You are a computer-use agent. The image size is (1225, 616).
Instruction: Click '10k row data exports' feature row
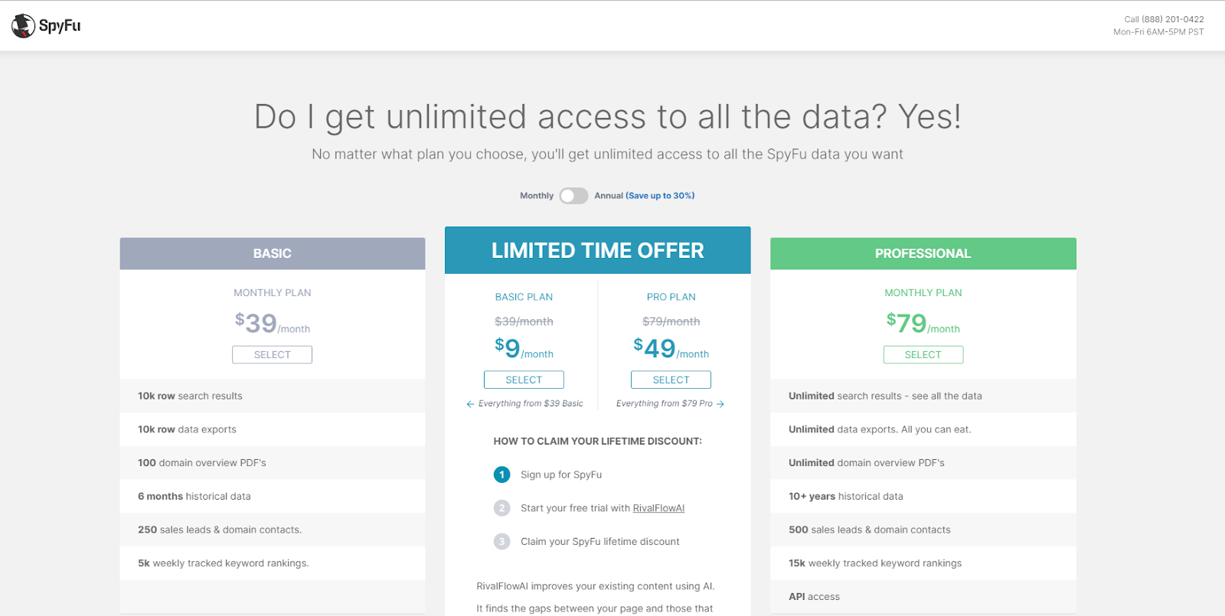(x=273, y=429)
